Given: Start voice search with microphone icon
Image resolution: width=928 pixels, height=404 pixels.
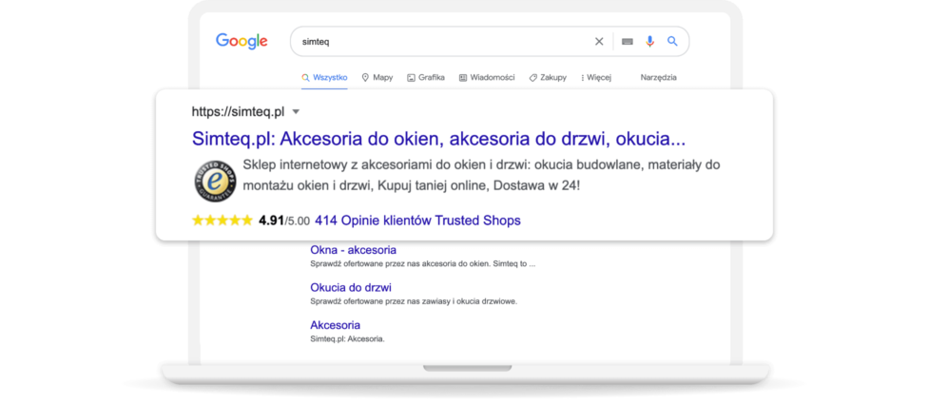Looking at the screenshot, I should (649, 42).
